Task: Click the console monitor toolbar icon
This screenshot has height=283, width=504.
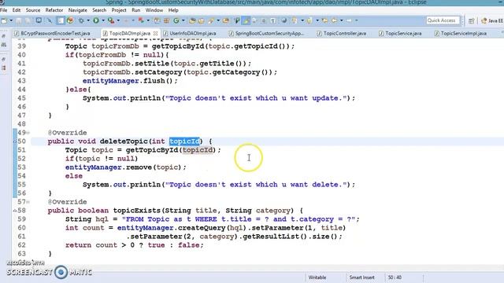Action: (x=39, y=20)
